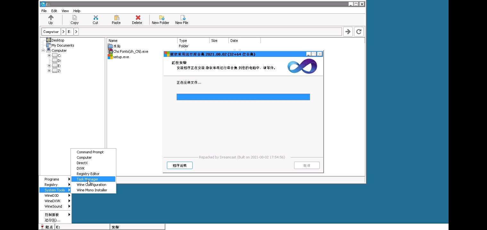Expand the E: drive tree node
The width and height of the screenshot is (487, 230).
click(49, 66)
